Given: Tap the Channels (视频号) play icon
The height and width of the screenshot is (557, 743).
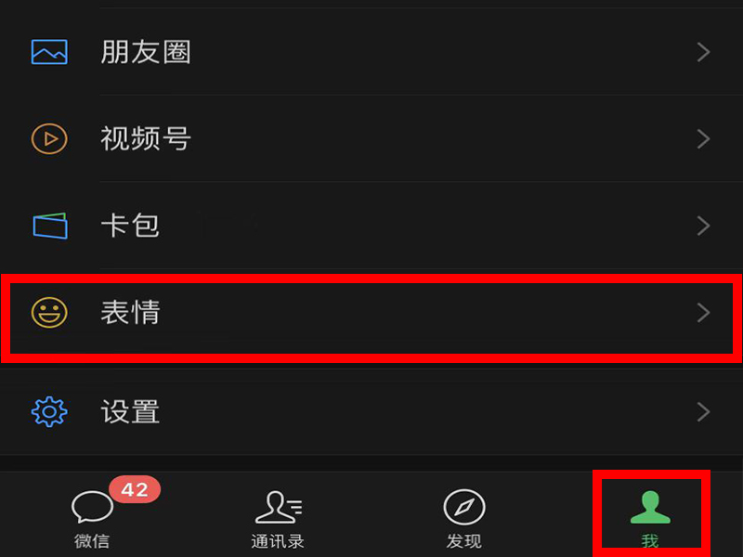Looking at the screenshot, I should click(x=49, y=138).
